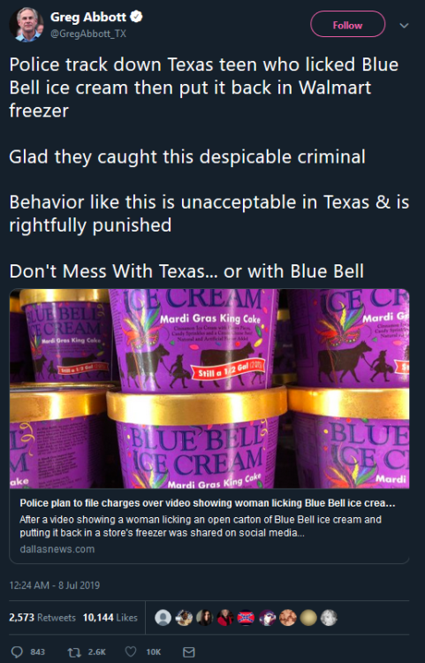Open the tweet timestamp 8 Jul 2019
This screenshot has height=663, width=425.
[55, 585]
